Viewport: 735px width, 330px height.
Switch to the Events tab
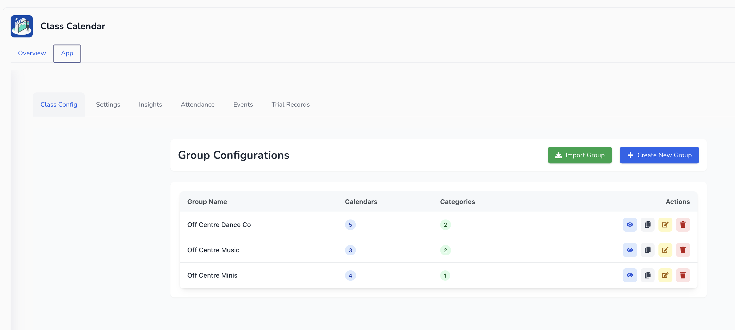point(243,105)
